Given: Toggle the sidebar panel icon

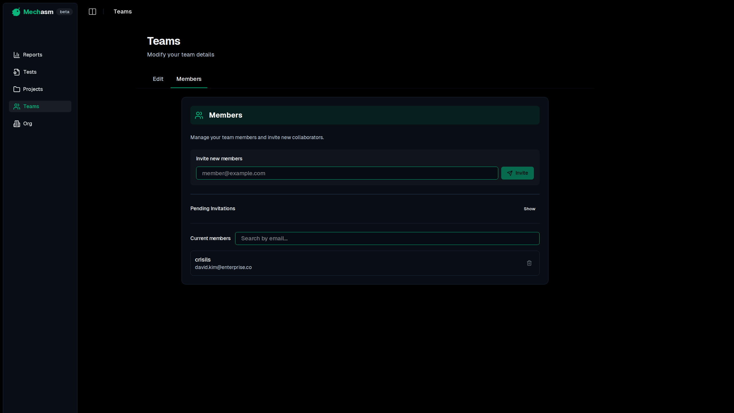Looking at the screenshot, I should (92, 12).
